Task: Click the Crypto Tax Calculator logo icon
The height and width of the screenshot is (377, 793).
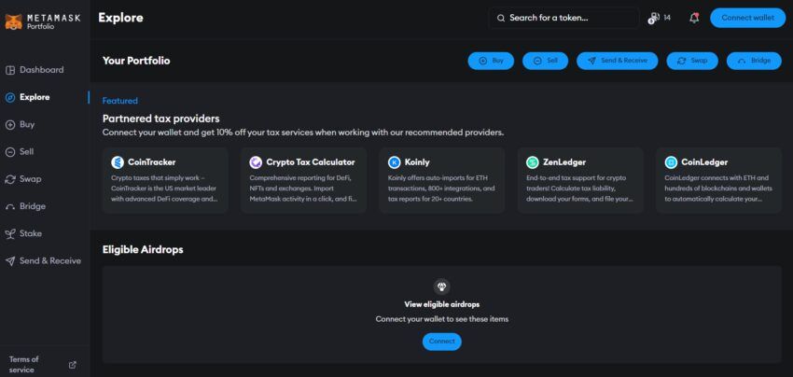Action: (x=256, y=162)
